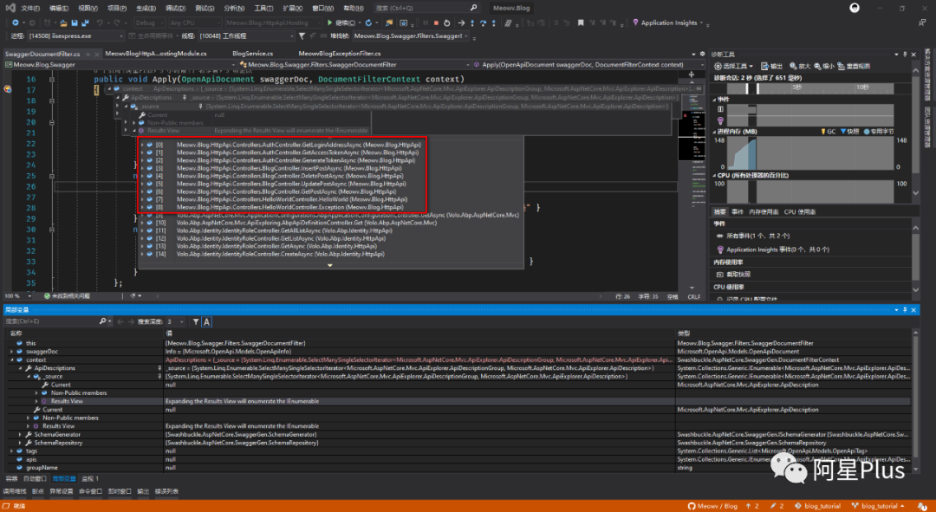Click the funnel filter icon in locals toolbar
The image size is (936, 512).
click(196, 321)
